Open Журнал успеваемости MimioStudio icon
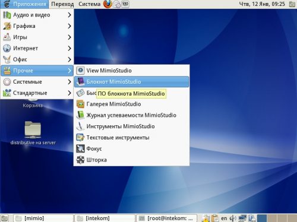This screenshot has width=297, height=222. (80, 115)
